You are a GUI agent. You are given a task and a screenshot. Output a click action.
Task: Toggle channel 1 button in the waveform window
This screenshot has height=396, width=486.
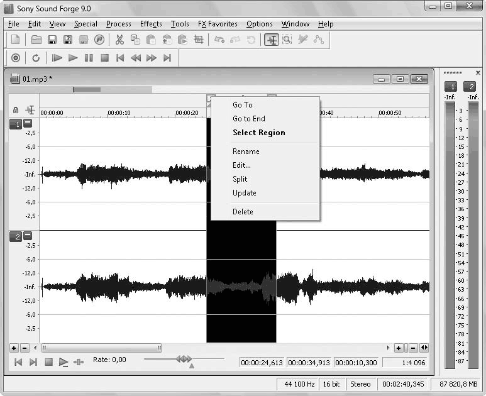click(15, 124)
